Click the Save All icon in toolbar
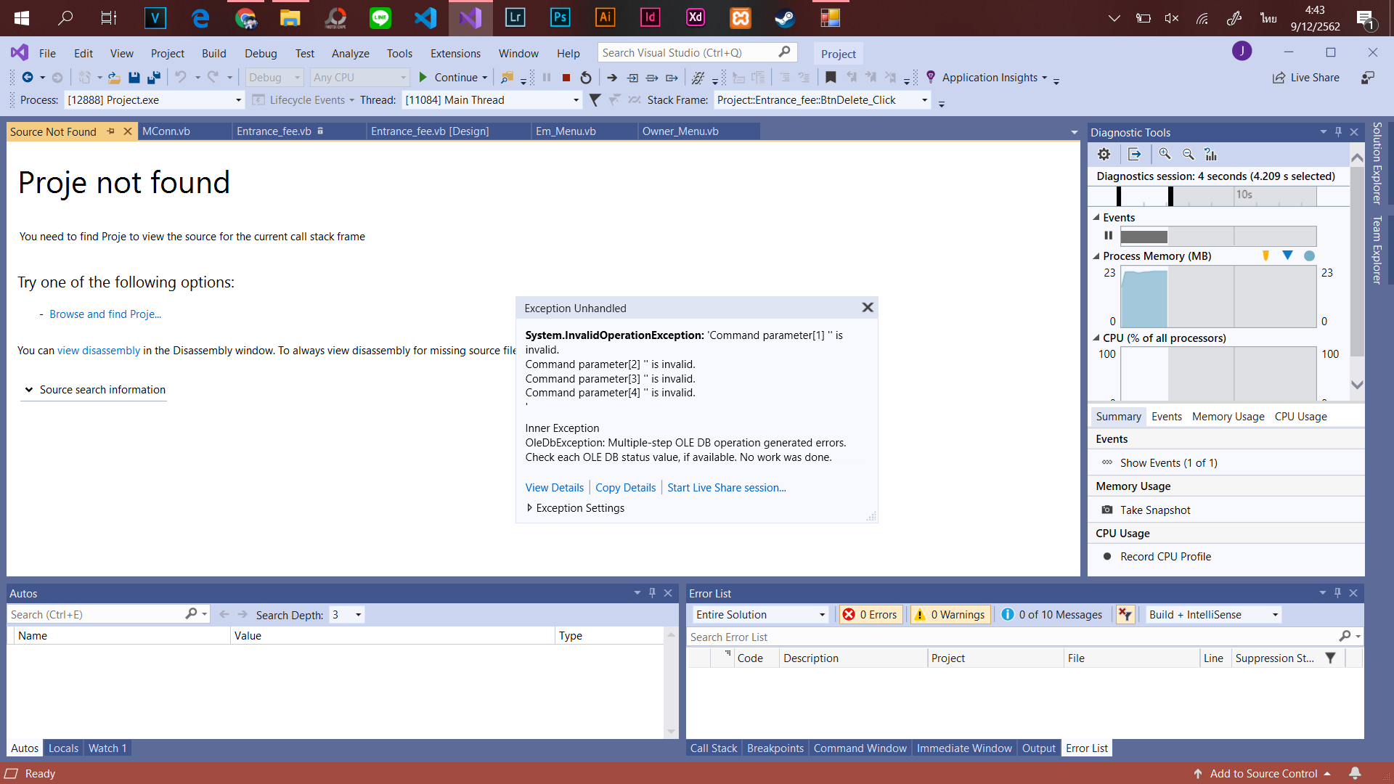 [154, 78]
